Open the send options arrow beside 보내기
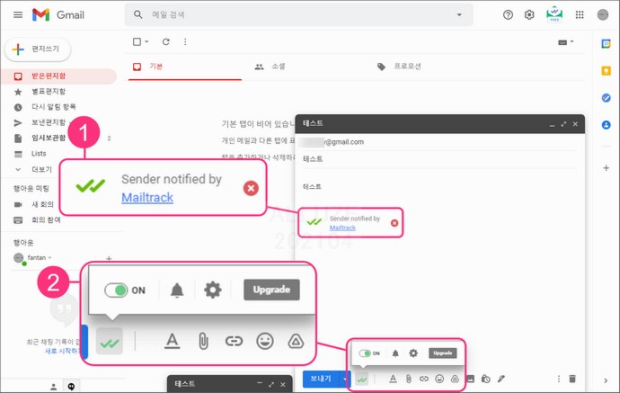 345,379
